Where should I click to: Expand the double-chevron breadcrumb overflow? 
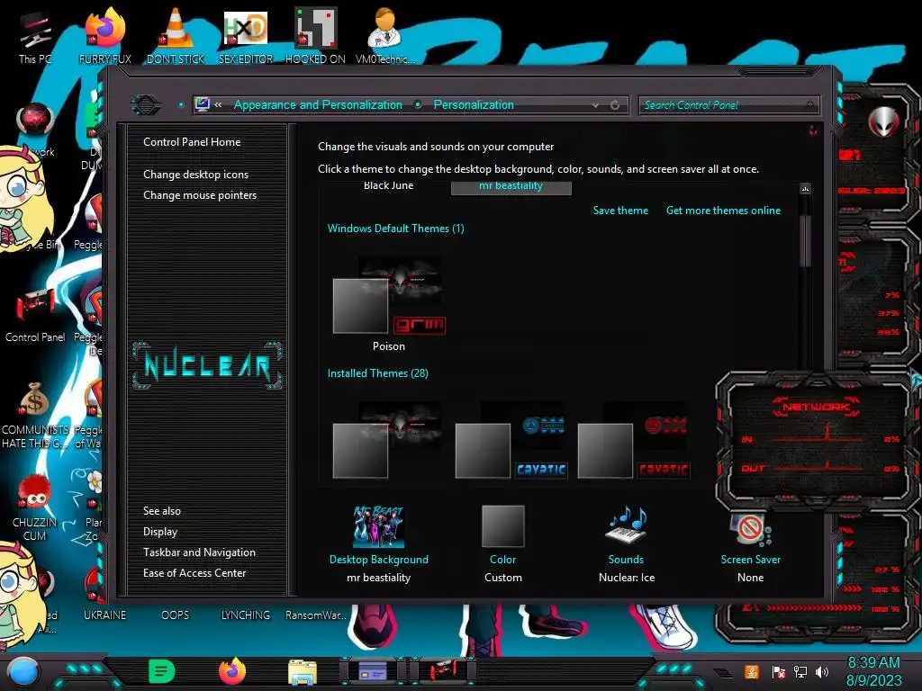[218, 104]
